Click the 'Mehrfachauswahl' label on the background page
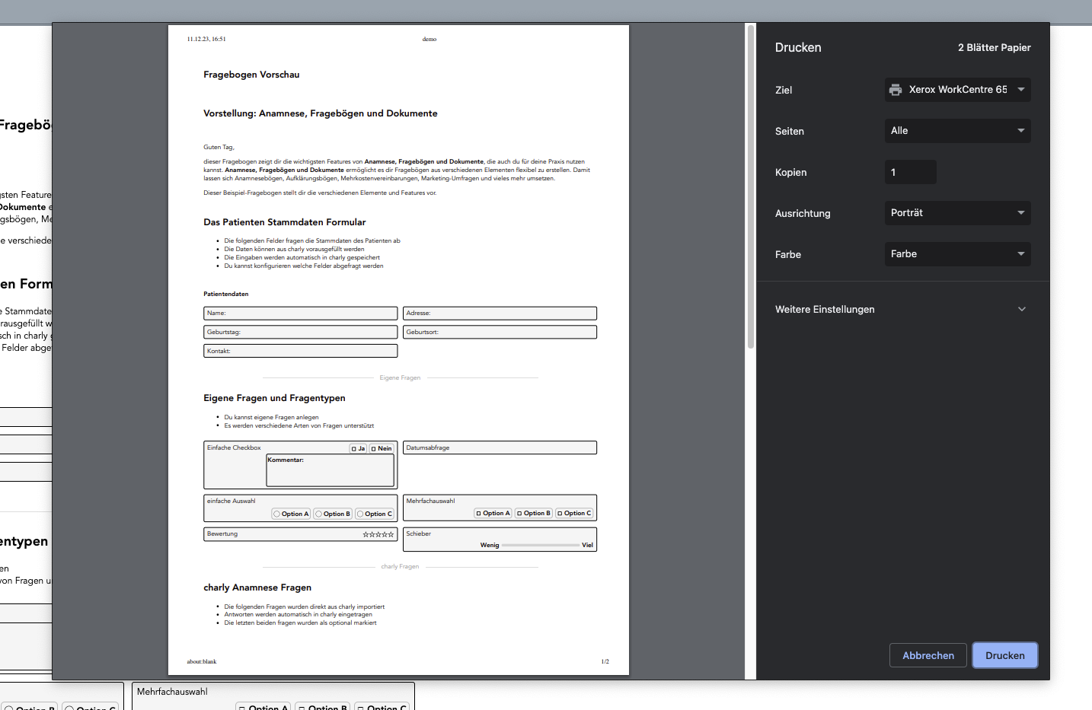This screenshot has width=1092, height=710. click(x=172, y=692)
